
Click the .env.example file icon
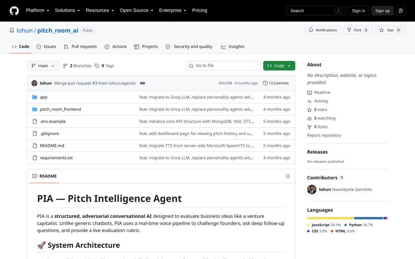point(35,121)
